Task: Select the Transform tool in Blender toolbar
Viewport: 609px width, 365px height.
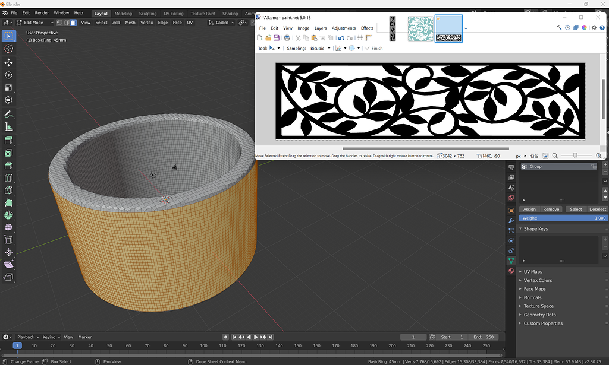Action: pyautogui.click(x=8, y=100)
